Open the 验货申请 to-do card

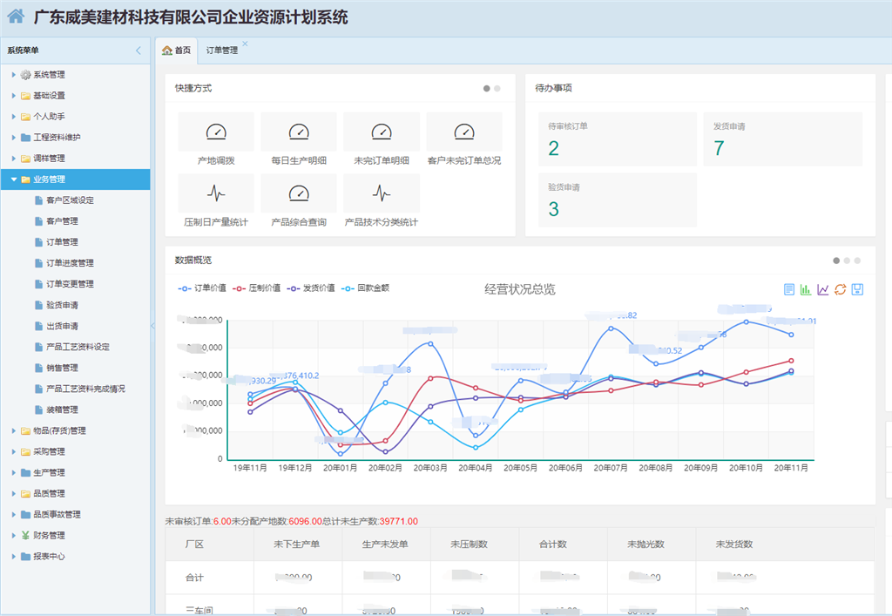(618, 200)
